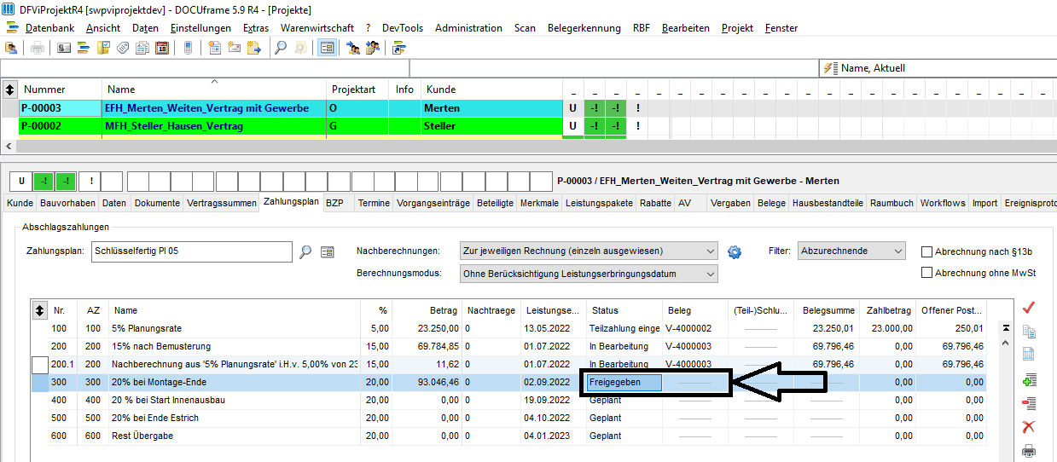Expand the Filter Abzurechnende dropdown
Viewport: 1057px width, 462px height.
click(x=851, y=251)
